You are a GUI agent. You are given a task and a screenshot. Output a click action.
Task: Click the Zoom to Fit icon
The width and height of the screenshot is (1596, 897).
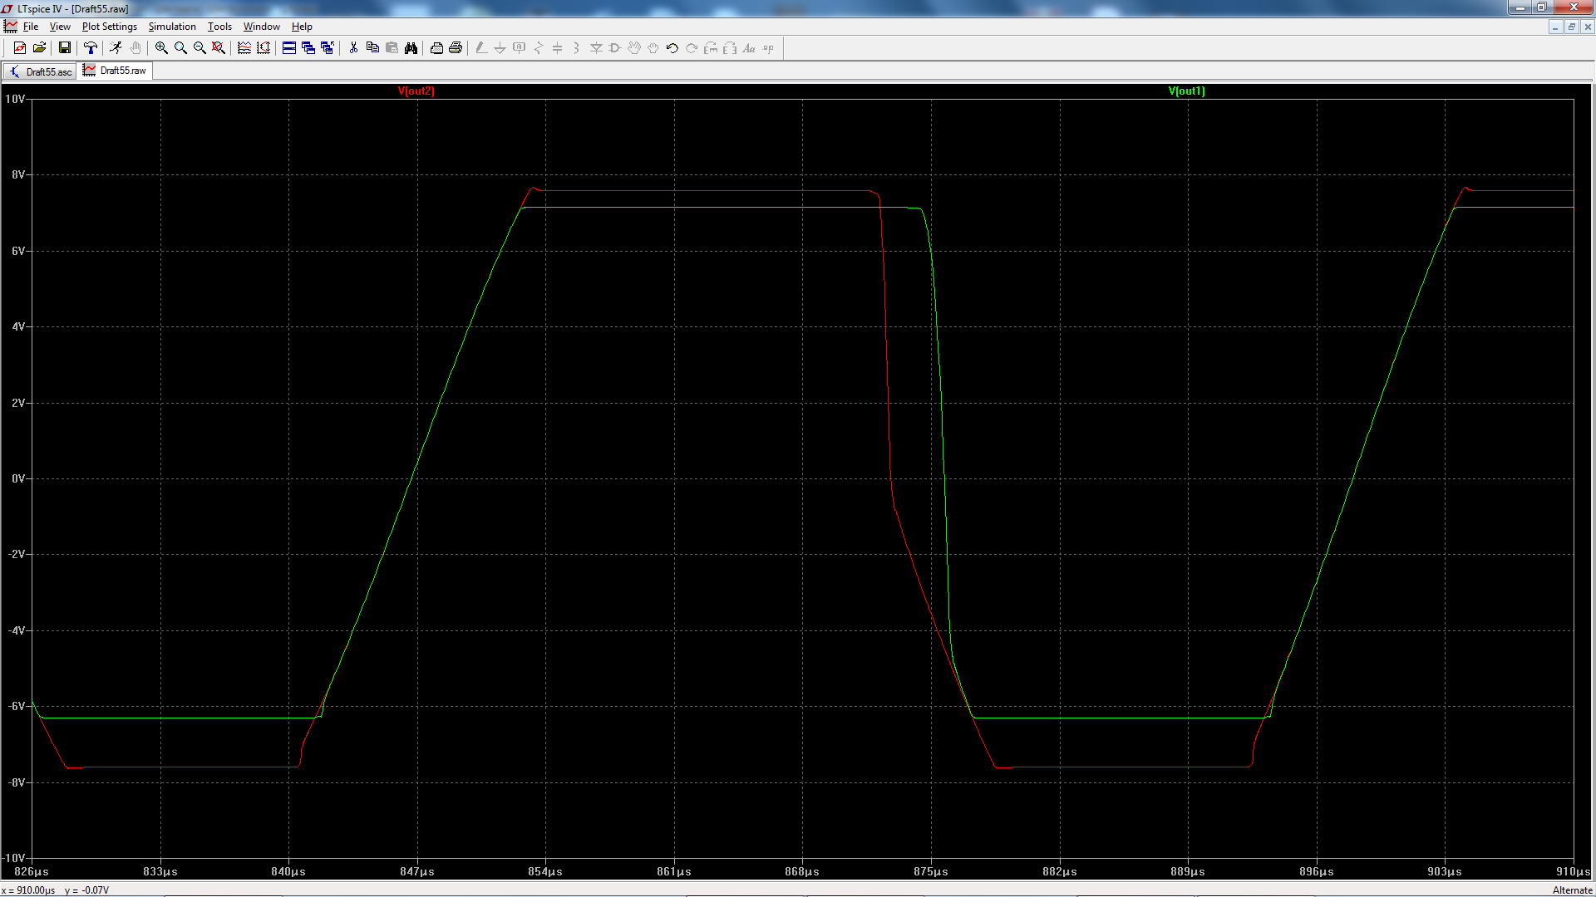pos(219,48)
